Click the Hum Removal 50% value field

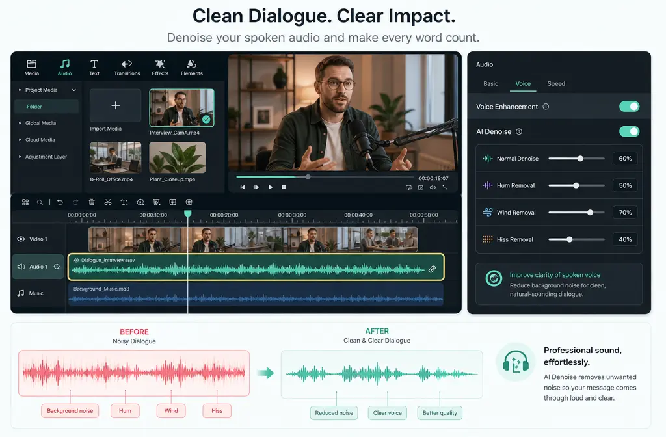click(625, 185)
